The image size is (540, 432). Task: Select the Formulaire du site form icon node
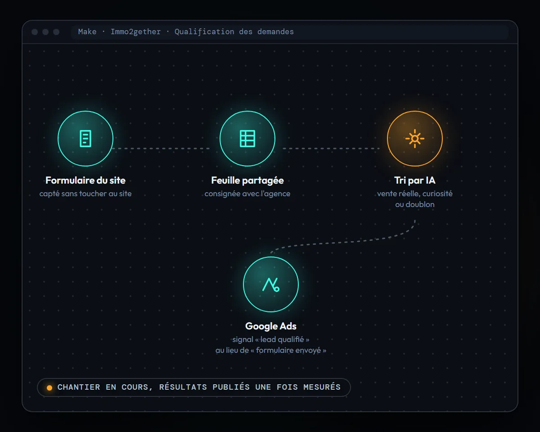coord(85,139)
